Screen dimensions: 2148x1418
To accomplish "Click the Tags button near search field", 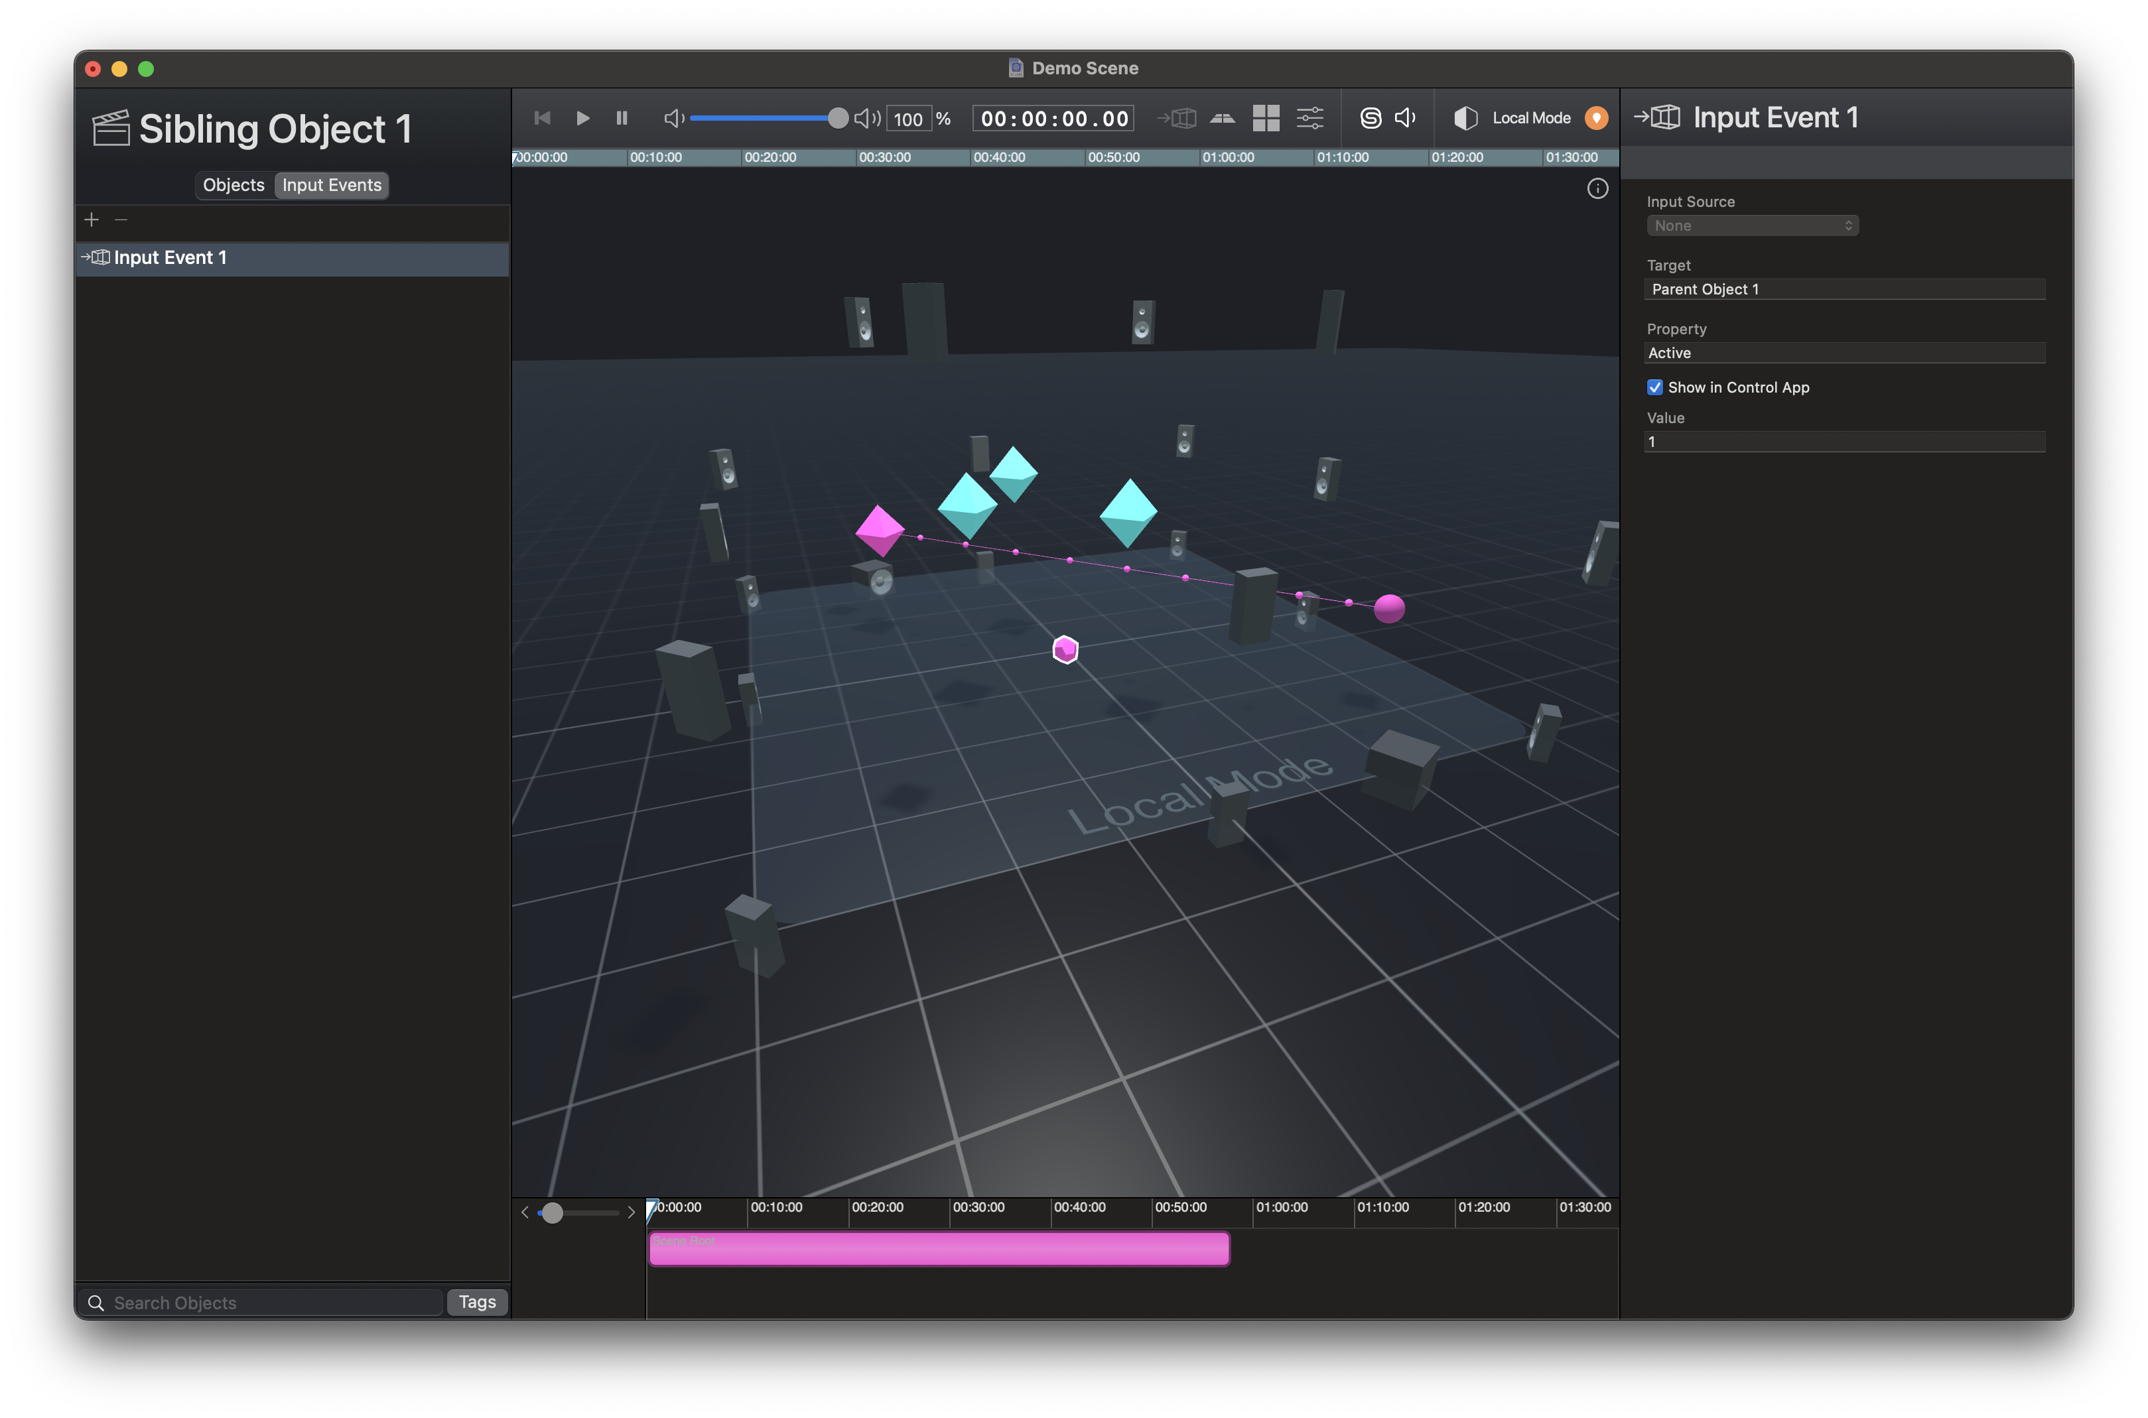I will pyautogui.click(x=476, y=1302).
